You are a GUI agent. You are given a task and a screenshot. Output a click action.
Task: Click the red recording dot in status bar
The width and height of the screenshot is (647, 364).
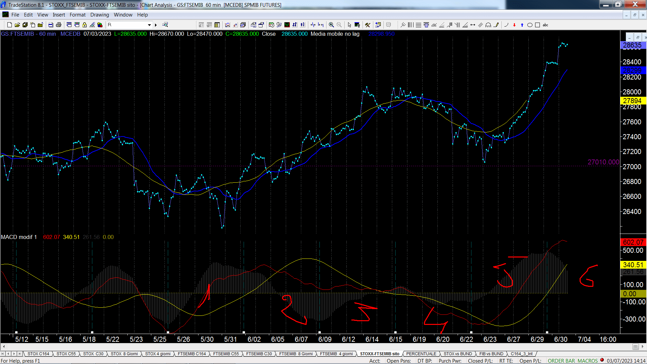[x=602, y=360]
